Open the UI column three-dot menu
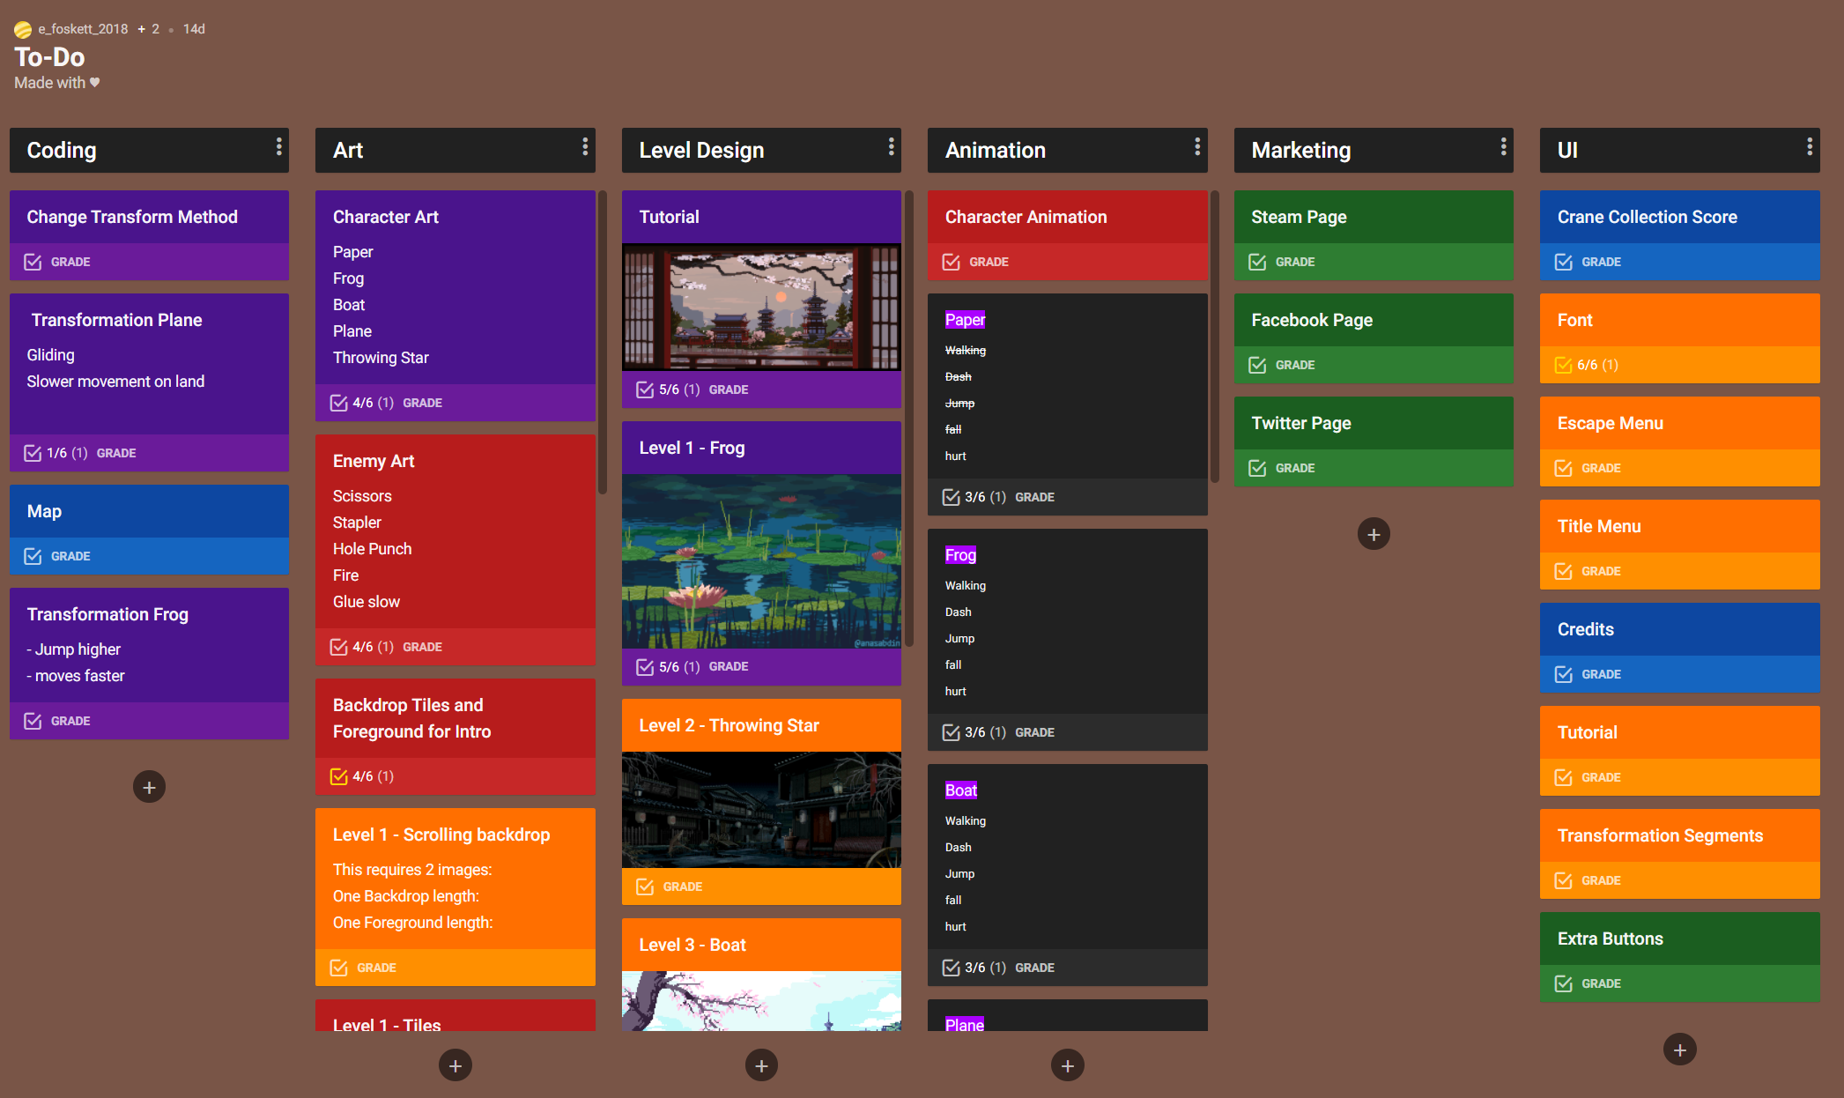This screenshot has height=1098, width=1844. (1809, 146)
